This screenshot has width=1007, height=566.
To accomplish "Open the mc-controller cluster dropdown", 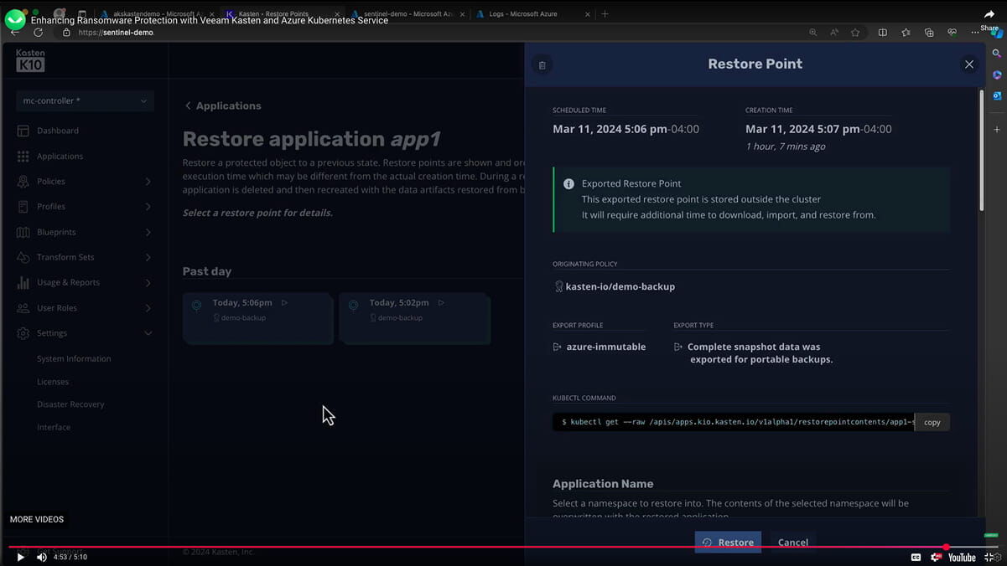I will pyautogui.click(x=85, y=100).
